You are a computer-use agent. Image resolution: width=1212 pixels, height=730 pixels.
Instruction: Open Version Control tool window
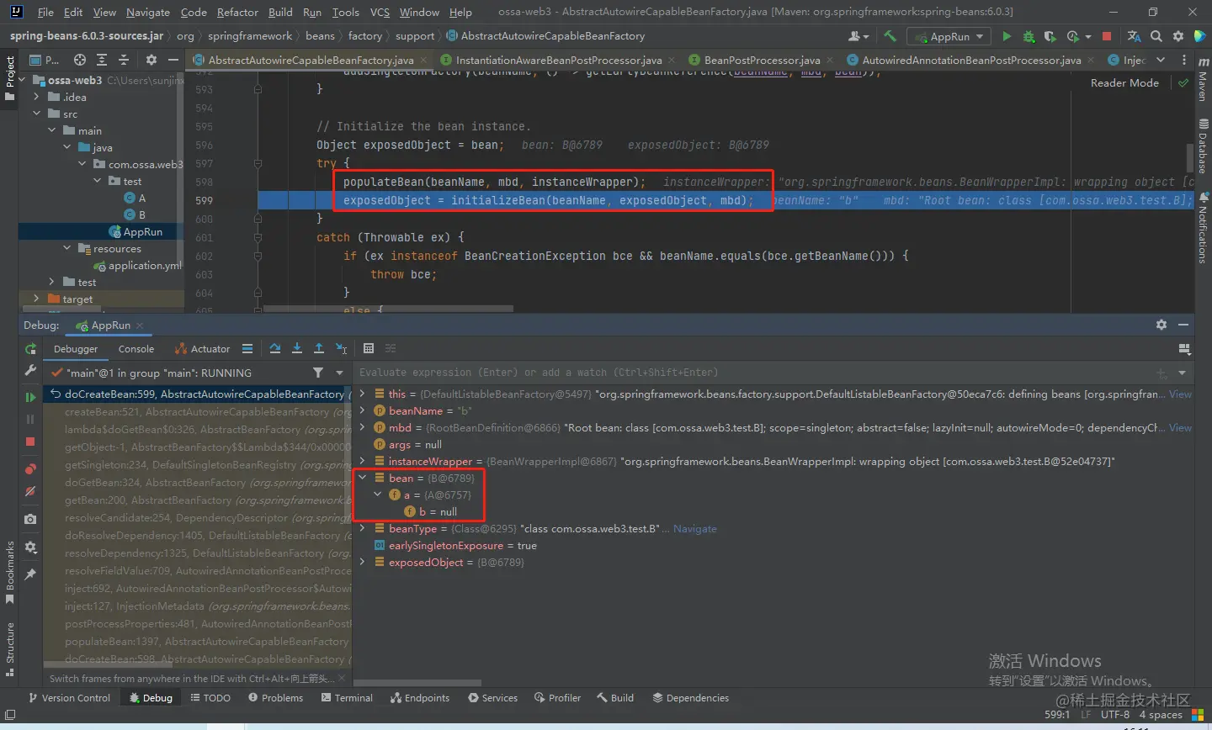69,698
